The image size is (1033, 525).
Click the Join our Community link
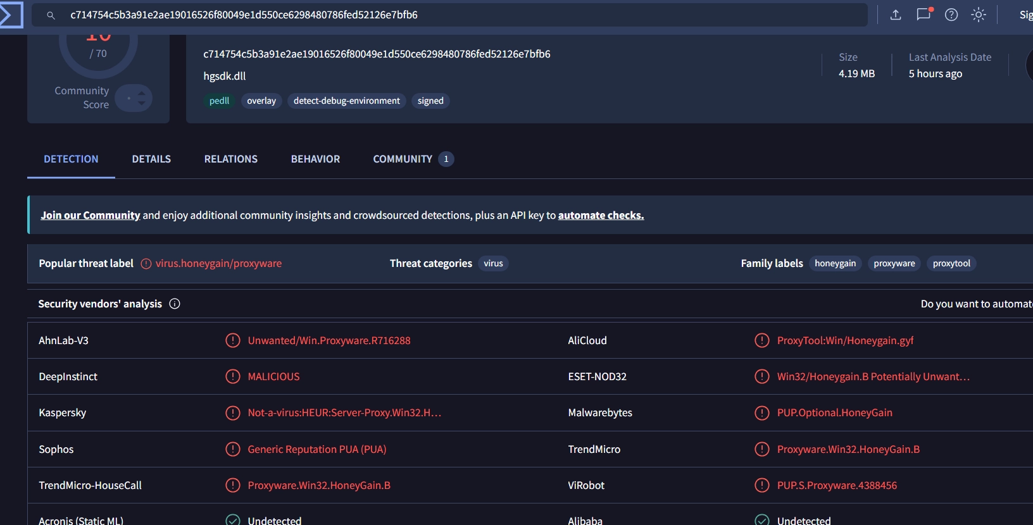click(91, 215)
